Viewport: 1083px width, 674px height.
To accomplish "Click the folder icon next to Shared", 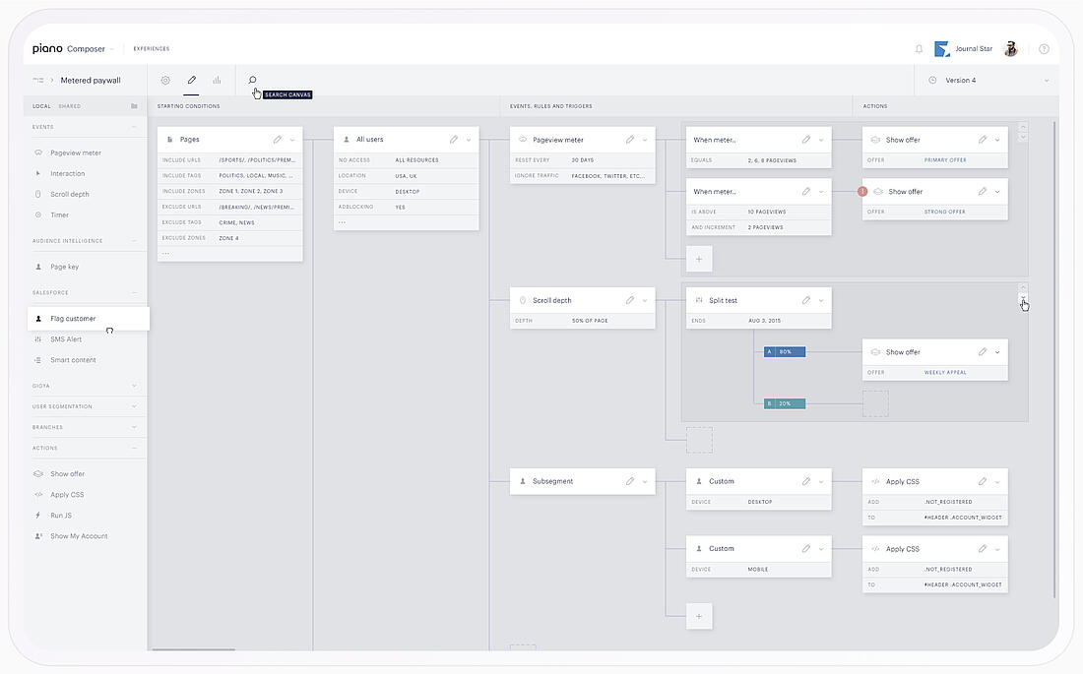I will 134,106.
